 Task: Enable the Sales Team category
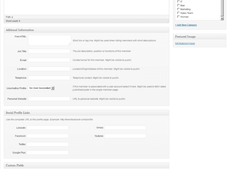178,13
